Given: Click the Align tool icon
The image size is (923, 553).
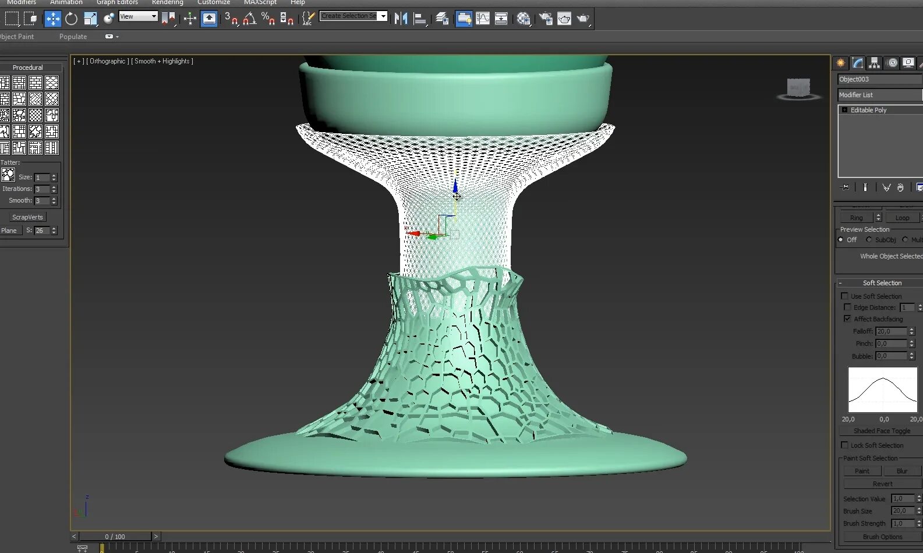Looking at the screenshot, I should pos(420,19).
